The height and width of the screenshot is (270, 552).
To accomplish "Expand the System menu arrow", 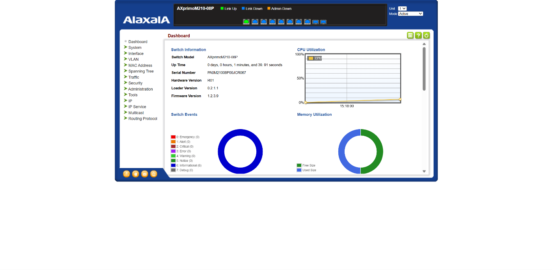I will tap(125, 47).
